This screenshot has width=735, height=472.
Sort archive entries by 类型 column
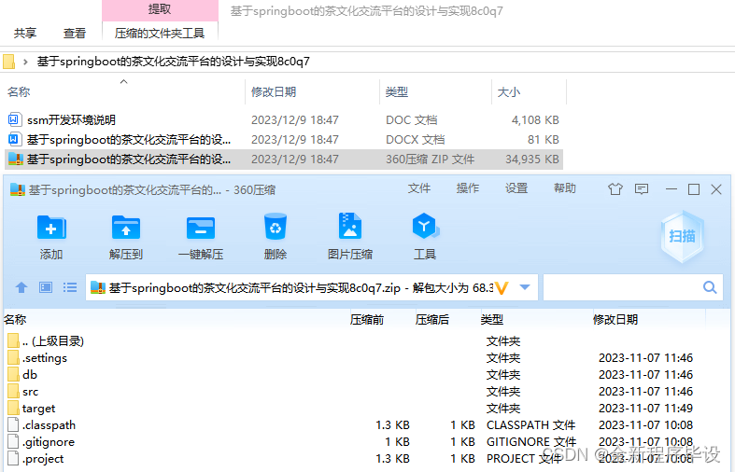tap(492, 319)
